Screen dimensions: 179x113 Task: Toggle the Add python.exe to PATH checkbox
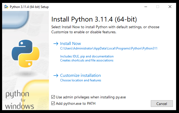point(53,103)
